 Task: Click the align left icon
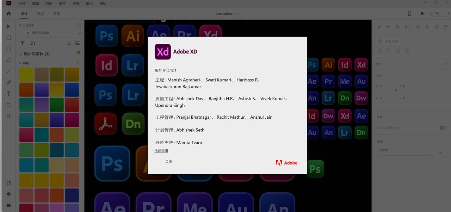(x=418, y=26)
